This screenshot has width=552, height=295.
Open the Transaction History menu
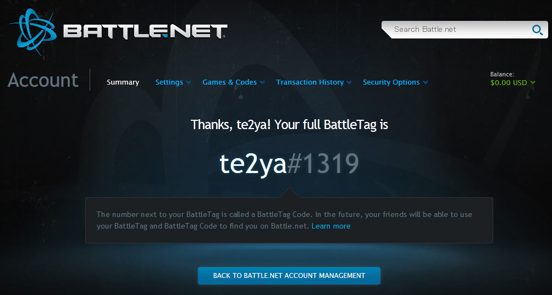[x=310, y=82]
